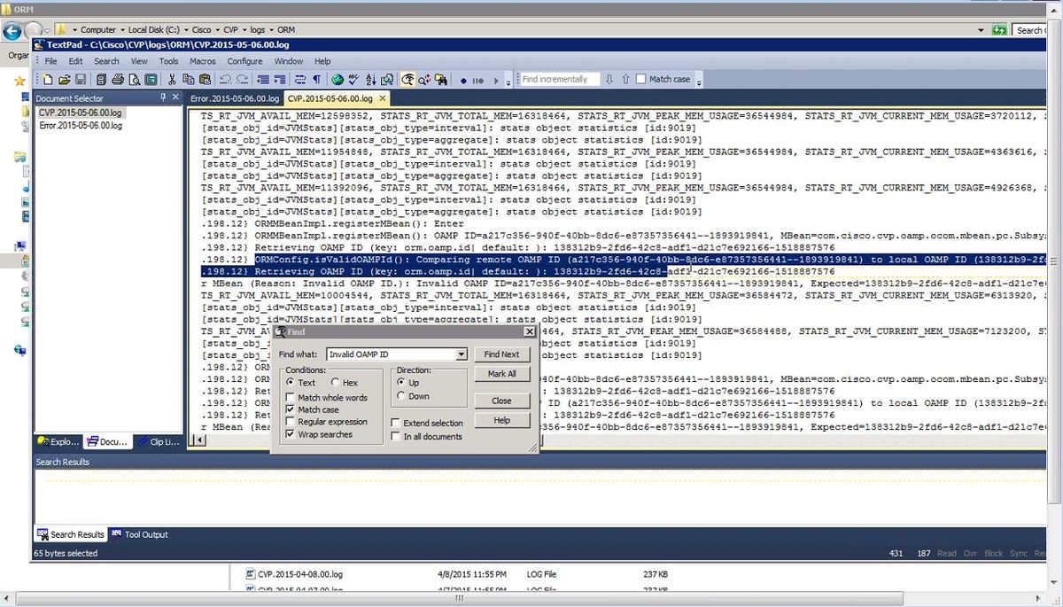1063x607 pixels.
Task: Open the Find what dropdown list
Action: 462,354
